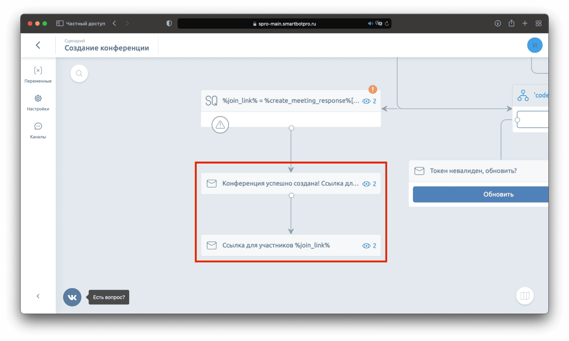Click eye counter on Ссылка для участников block
Screen dimensions: 569x341
[369, 246]
